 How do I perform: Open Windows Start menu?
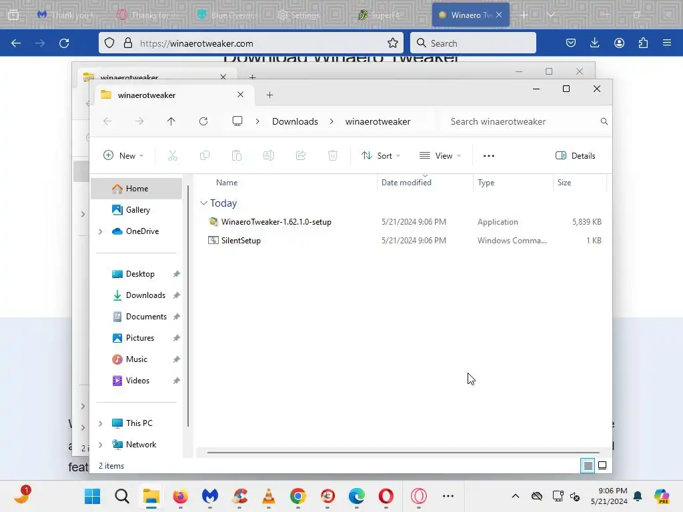pos(92,496)
